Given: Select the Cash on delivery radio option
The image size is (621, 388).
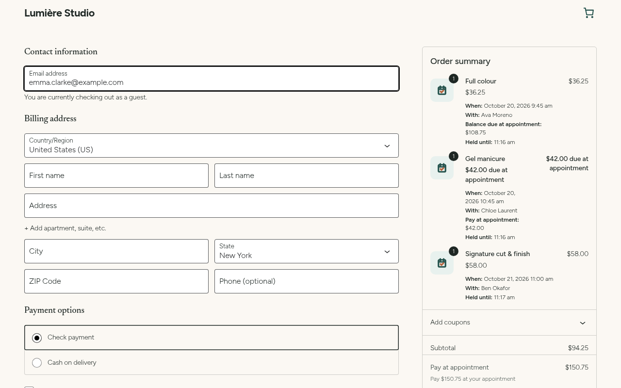Looking at the screenshot, I should coord(37,363).
